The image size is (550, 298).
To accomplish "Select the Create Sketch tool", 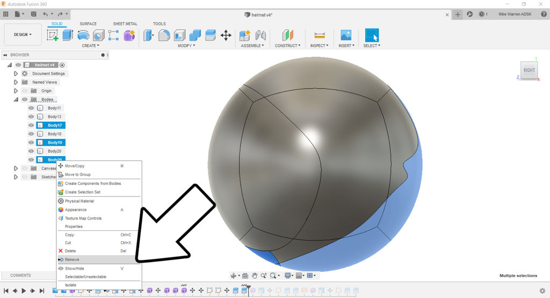I will [52, 35].
